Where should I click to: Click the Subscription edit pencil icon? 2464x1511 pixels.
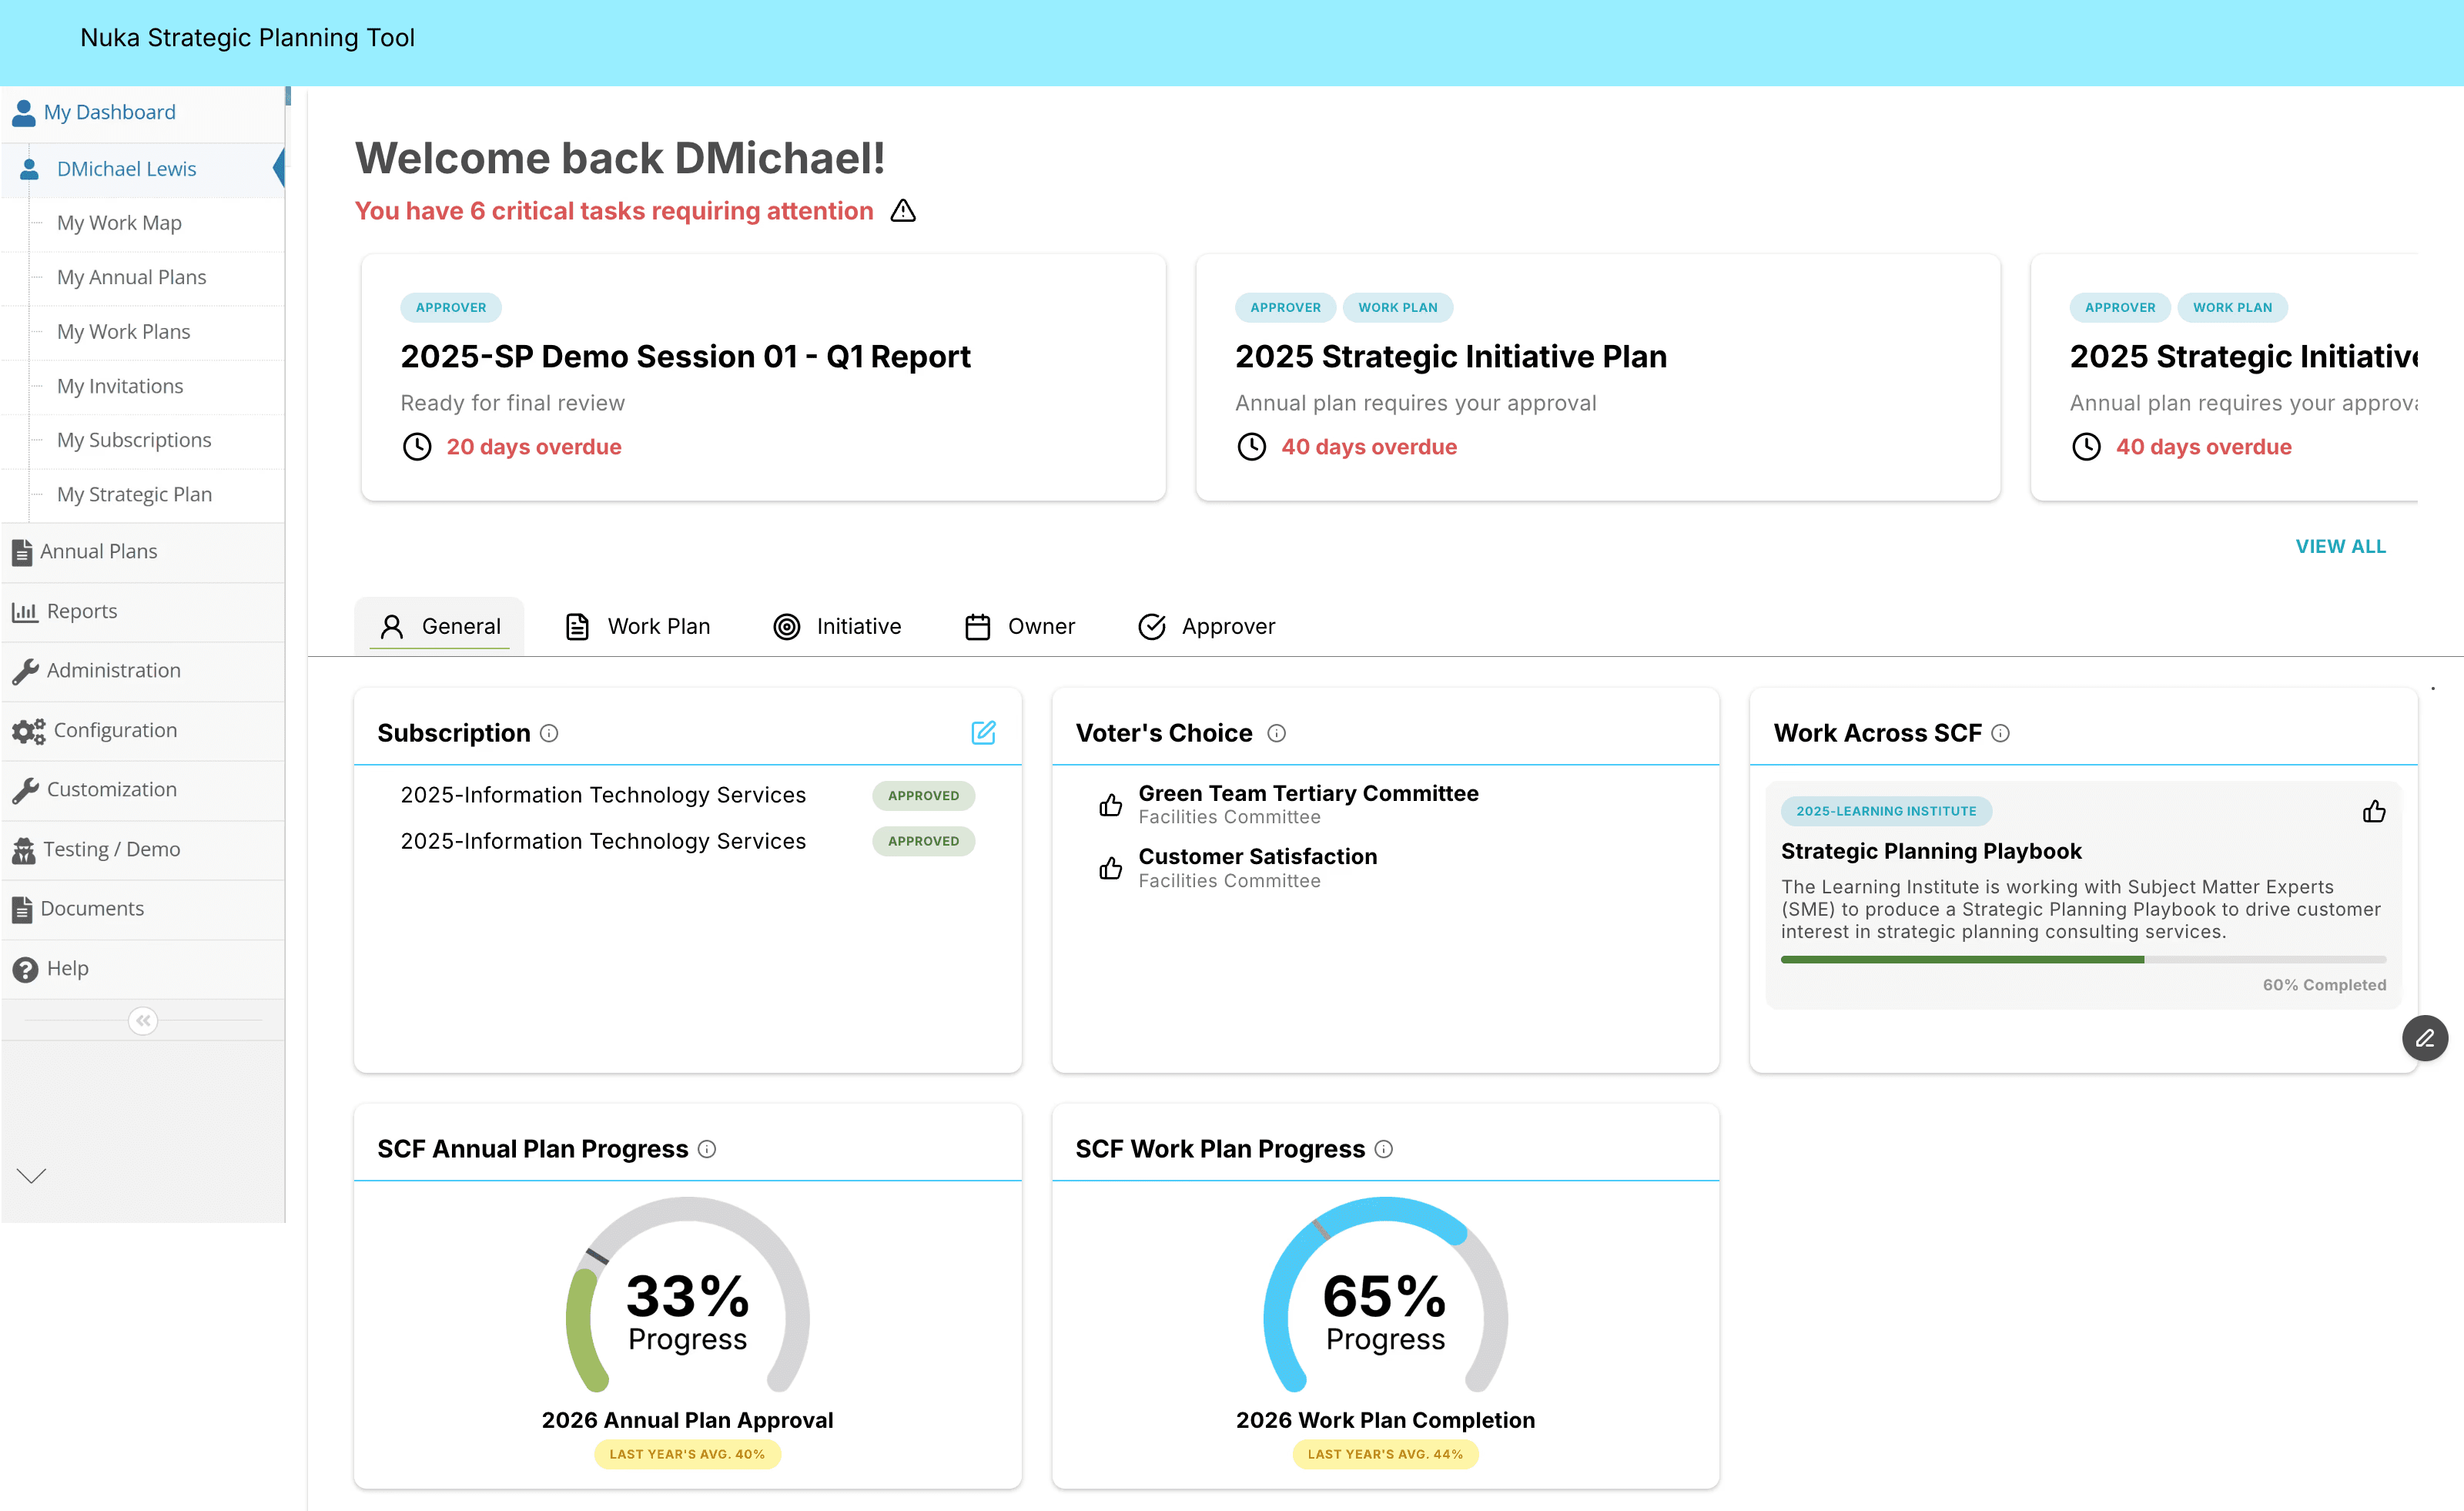coord(983,732)
